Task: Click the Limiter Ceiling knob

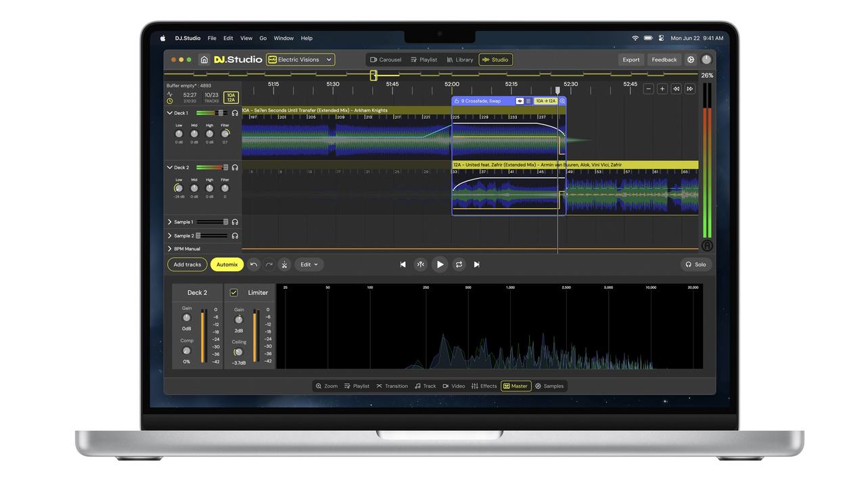Action: pyautogui.click(x=238, y=352)
